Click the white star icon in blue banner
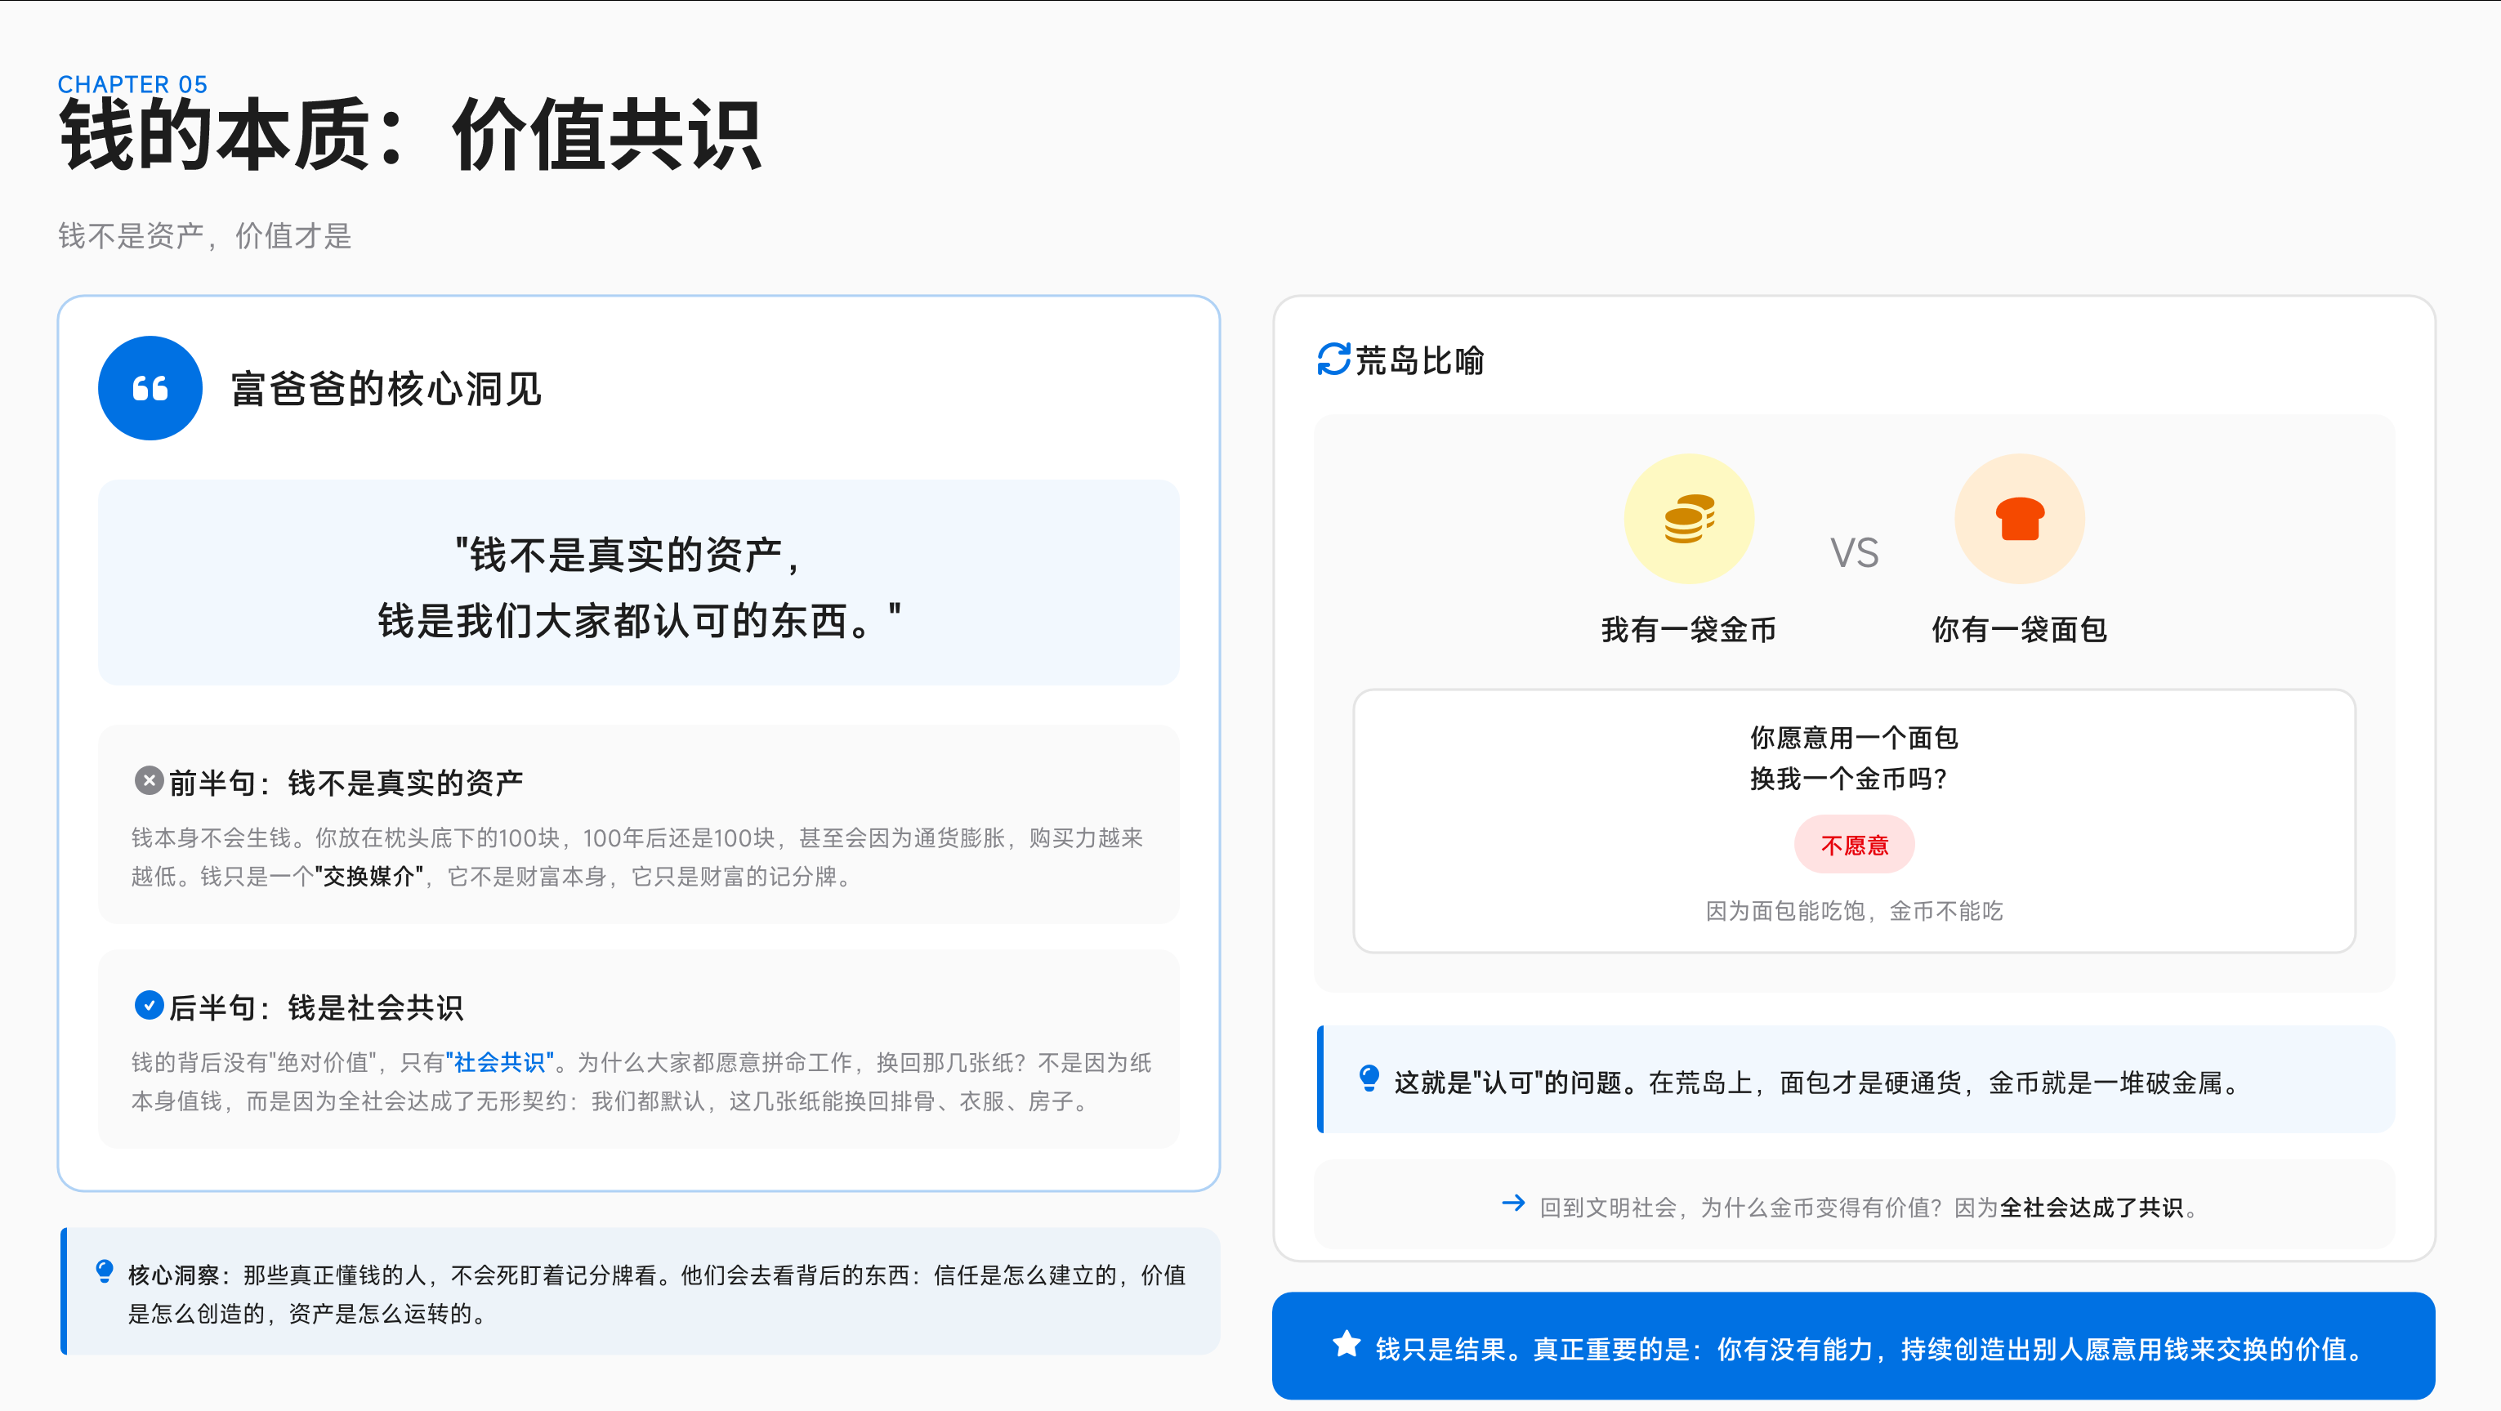 tap(1347, 1345)
